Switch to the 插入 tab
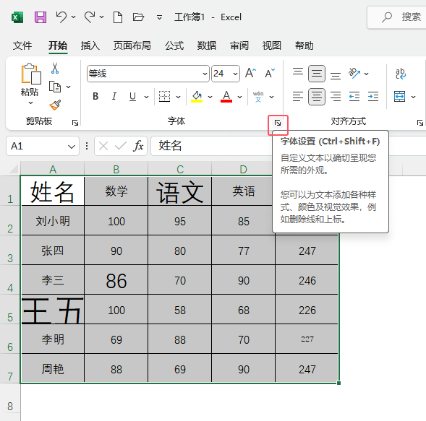Viewport: 426px width, 421px height. [x=90, y=45]
